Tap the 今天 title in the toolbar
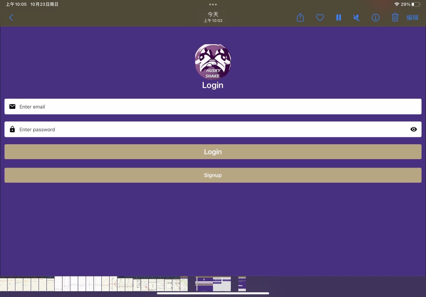426x297 pixels. [213, 14]
